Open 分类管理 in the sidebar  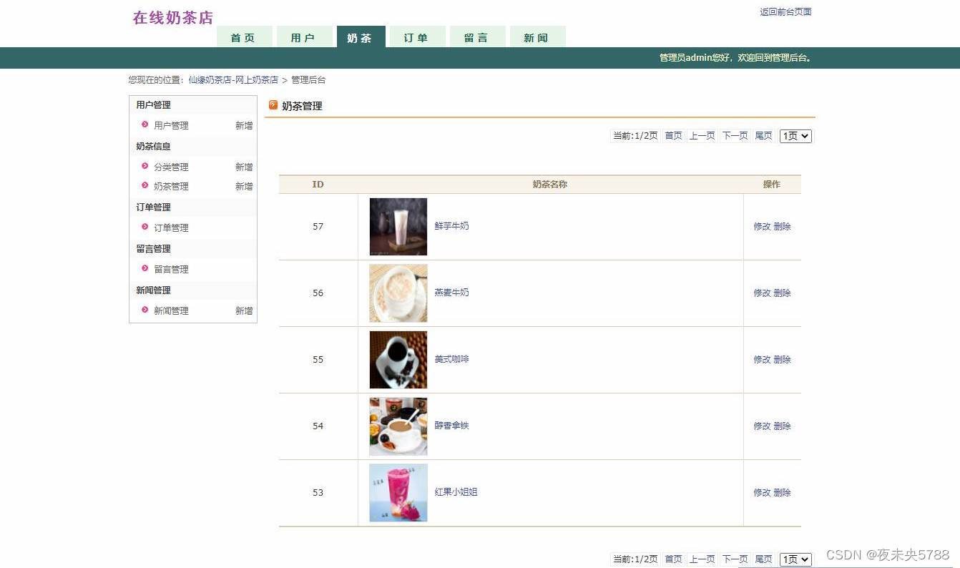(x=171, y=167)
